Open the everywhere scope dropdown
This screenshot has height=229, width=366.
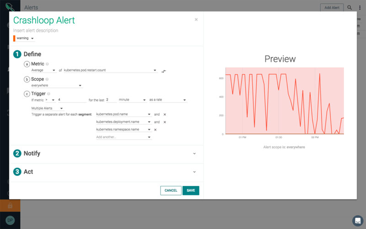56,86
